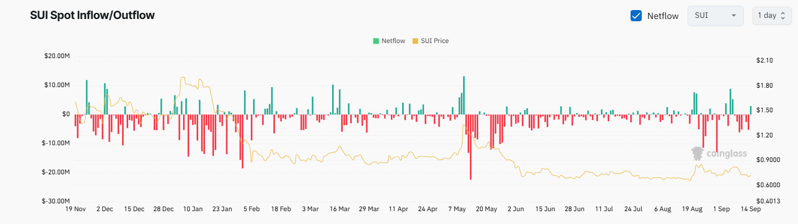Click the 19 Nov date label
Viewport: 798px width, 224px height.
(x=76, y=209)
